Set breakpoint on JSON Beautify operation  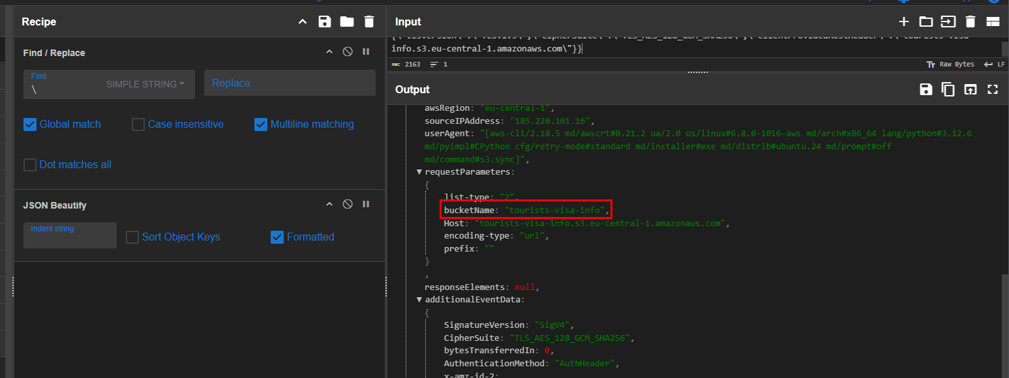(x=366, y=205)
